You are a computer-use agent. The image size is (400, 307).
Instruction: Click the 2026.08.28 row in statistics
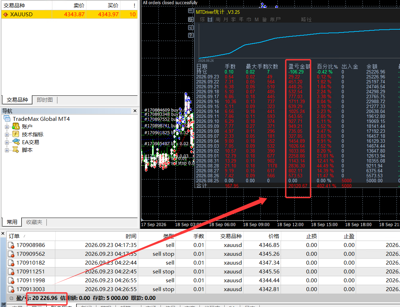(x=297, y=166)
